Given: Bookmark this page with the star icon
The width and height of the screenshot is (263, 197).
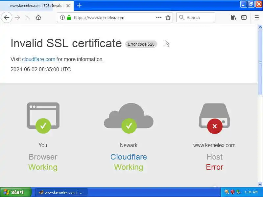Looking at the screenshot, I should pos(168,17).
